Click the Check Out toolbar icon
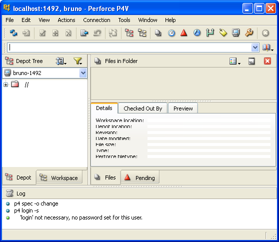Viewport: 279px width, 242px height. [x=42, y=33]
